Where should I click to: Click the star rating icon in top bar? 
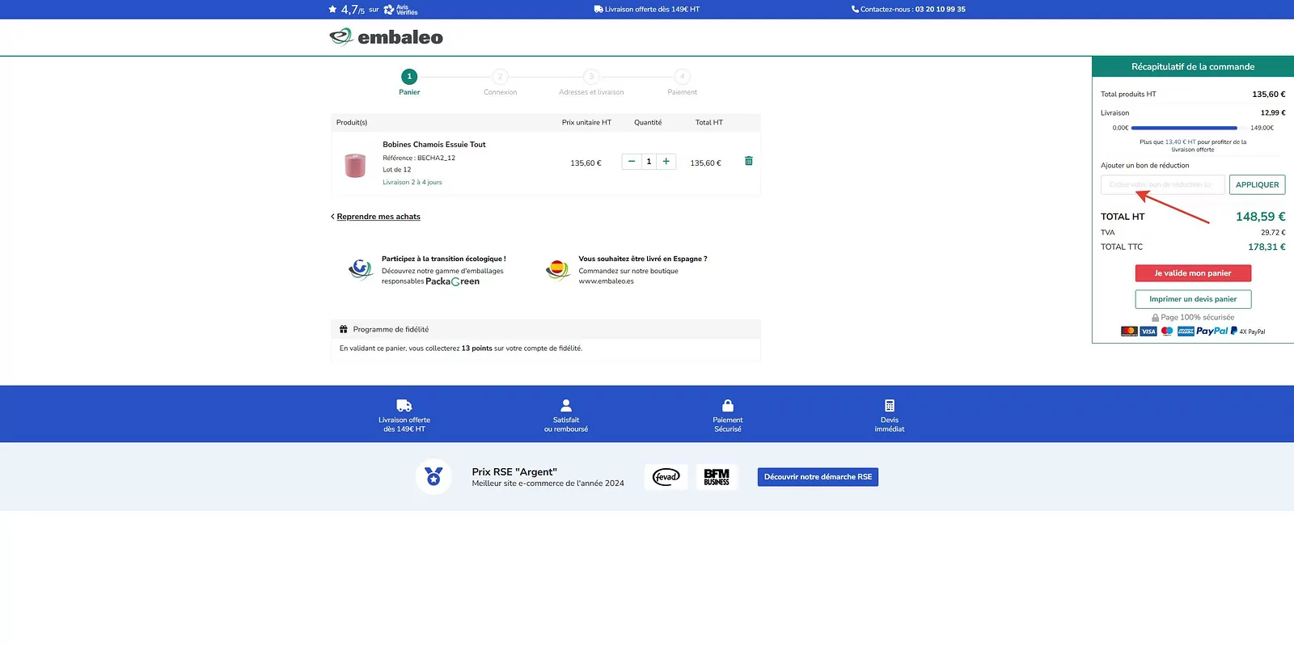tap(332, 10)
